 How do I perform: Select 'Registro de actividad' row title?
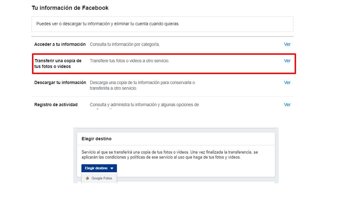coord(56,105)
